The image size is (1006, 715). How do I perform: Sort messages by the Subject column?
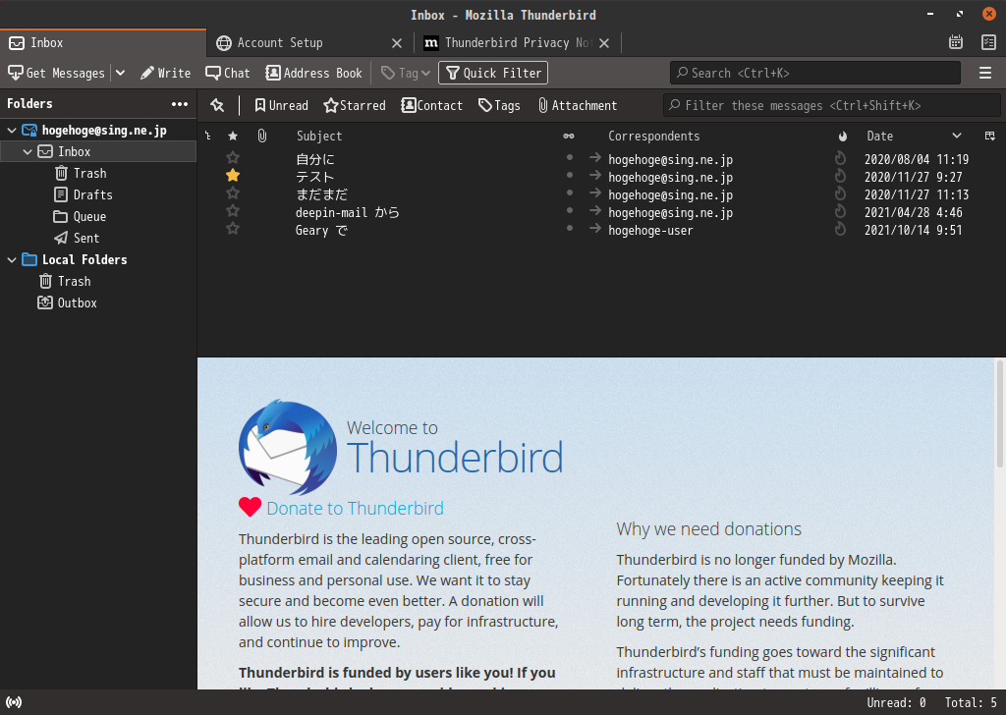point(319,136)
